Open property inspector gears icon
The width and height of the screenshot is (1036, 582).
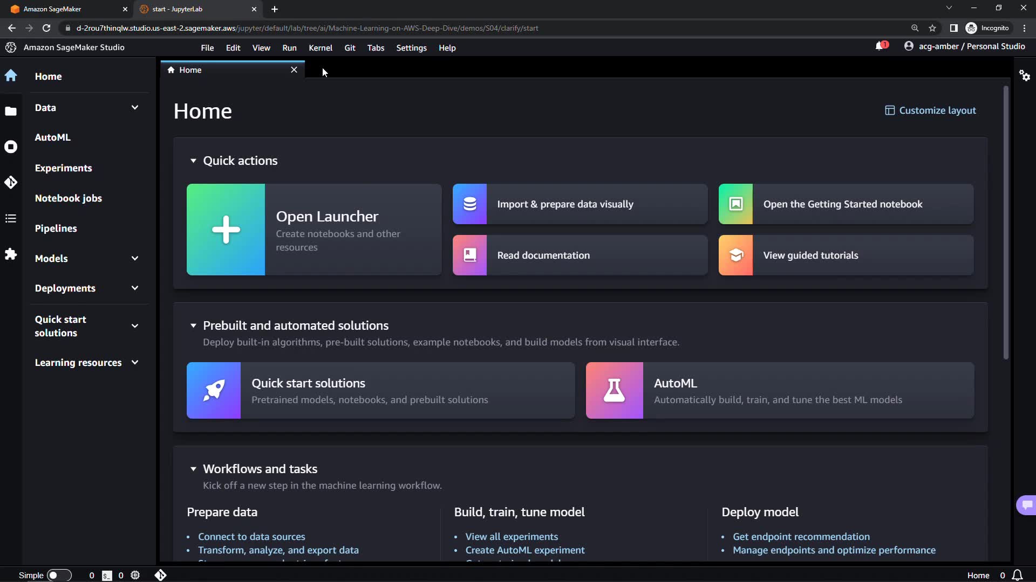[x=1025, y=75]
